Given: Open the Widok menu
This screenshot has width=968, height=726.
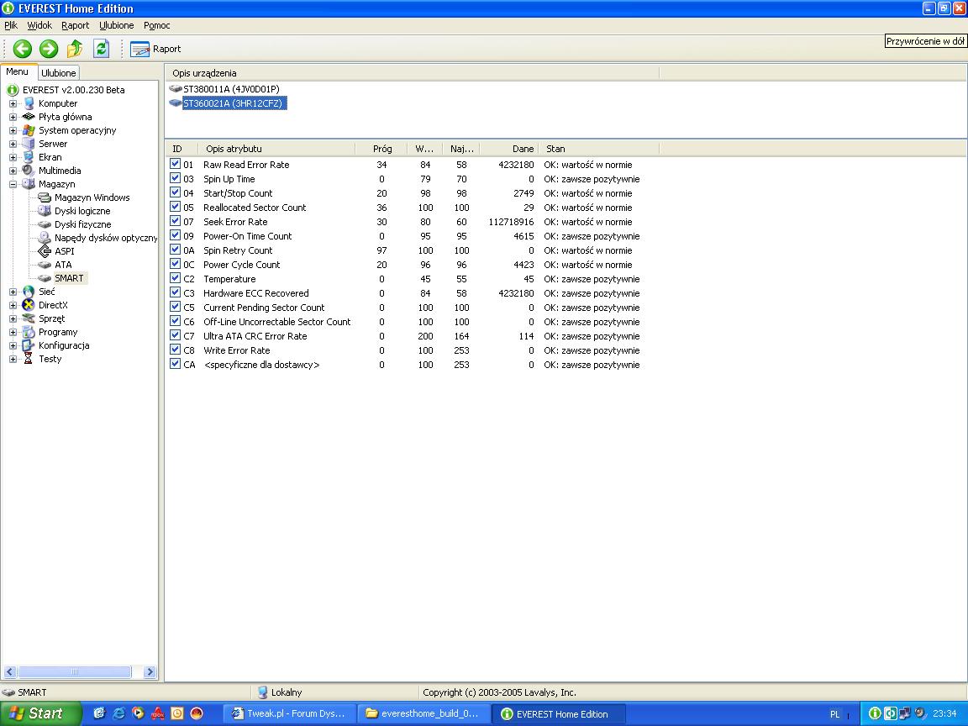Looking at the screenshot, I should tap(39, 25).
